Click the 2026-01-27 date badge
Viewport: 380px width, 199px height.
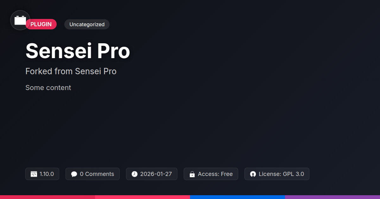coord(152,174)
